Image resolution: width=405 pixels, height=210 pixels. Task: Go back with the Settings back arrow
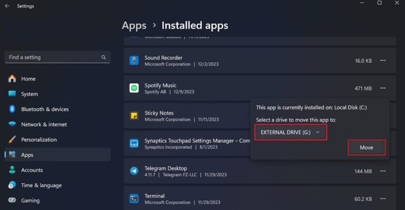click(7, 6)
